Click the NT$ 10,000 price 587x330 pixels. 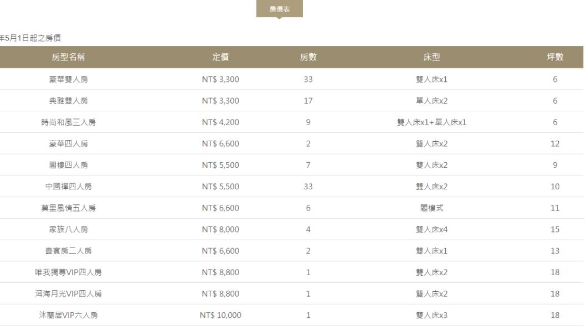[220, 315]
